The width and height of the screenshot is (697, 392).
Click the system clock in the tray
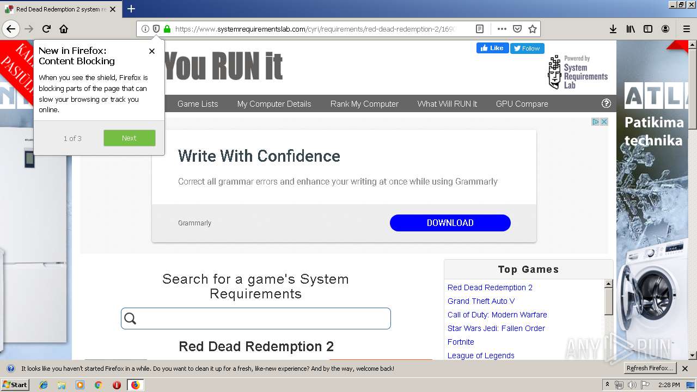669,385
